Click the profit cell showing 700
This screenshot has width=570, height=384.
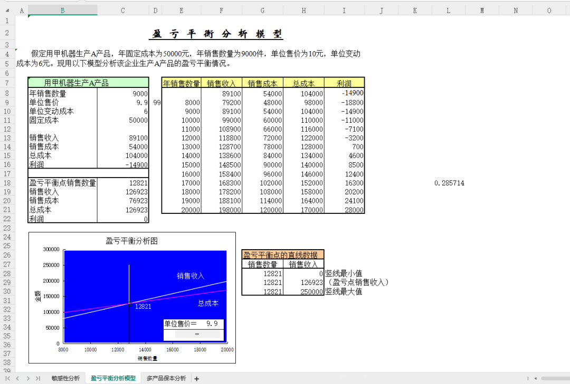pyautogui.click(x=344, y=146)
